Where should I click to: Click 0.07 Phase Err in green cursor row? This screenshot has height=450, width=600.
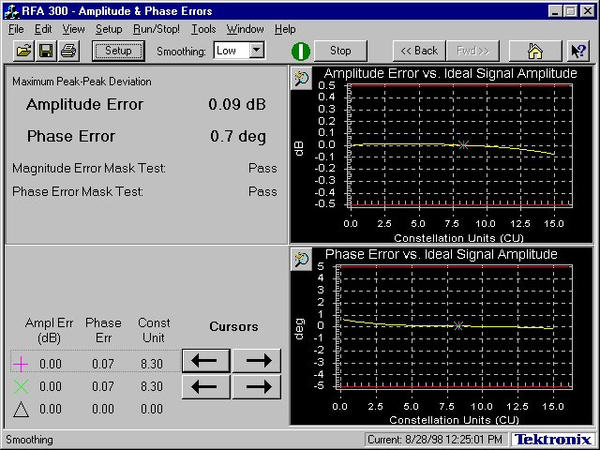pos(103,386)
